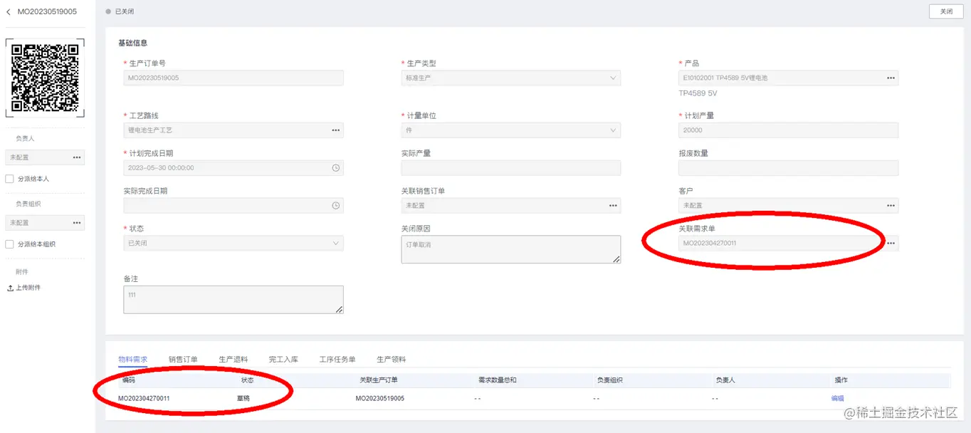
Task: Open the 负责组织 ellipsis picker
Action: tap(77, 223)
